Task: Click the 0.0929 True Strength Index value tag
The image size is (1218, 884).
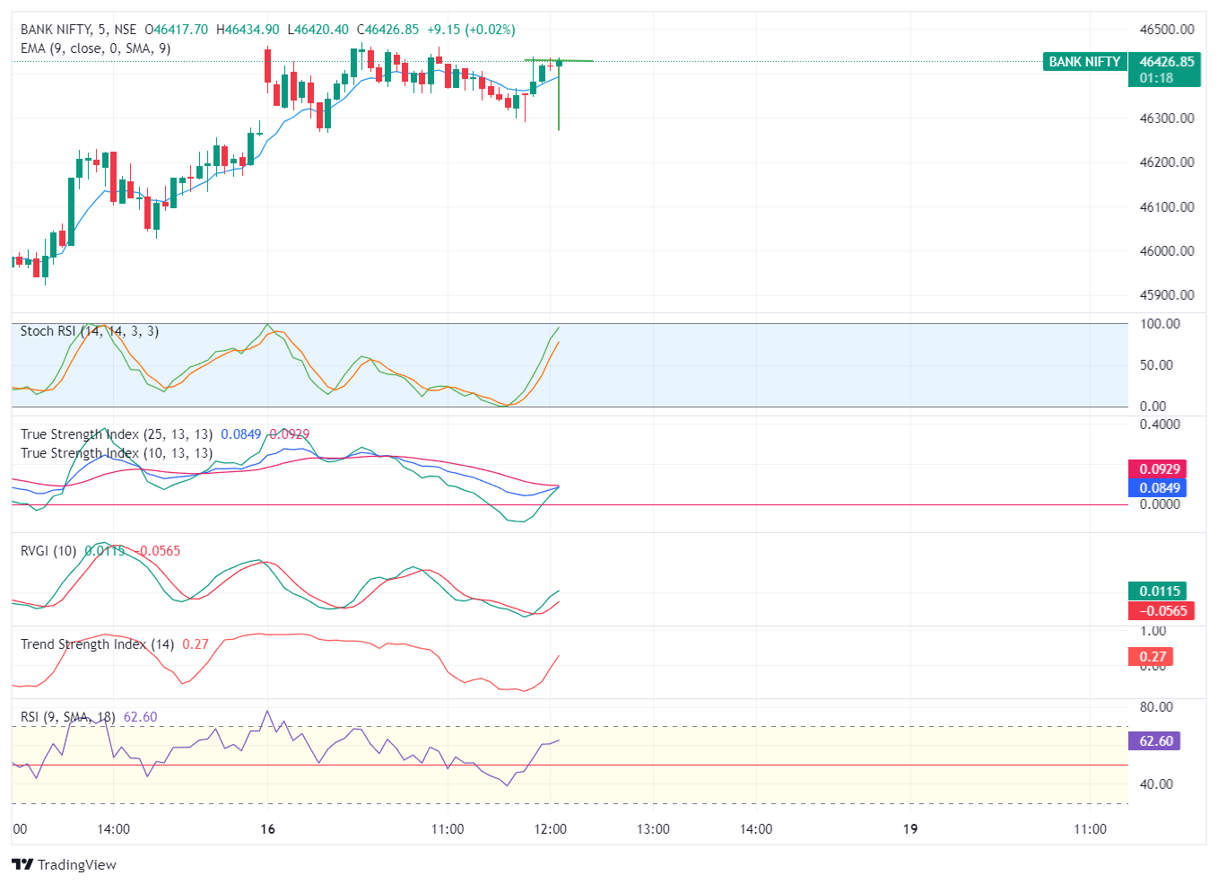Action: (x=1157, y=469)
